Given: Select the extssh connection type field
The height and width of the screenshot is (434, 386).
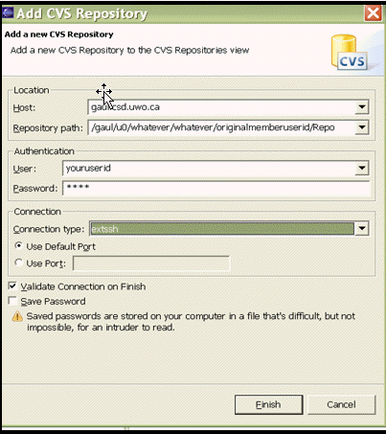Looking at the screenshot, I should (x=222, y=229).
